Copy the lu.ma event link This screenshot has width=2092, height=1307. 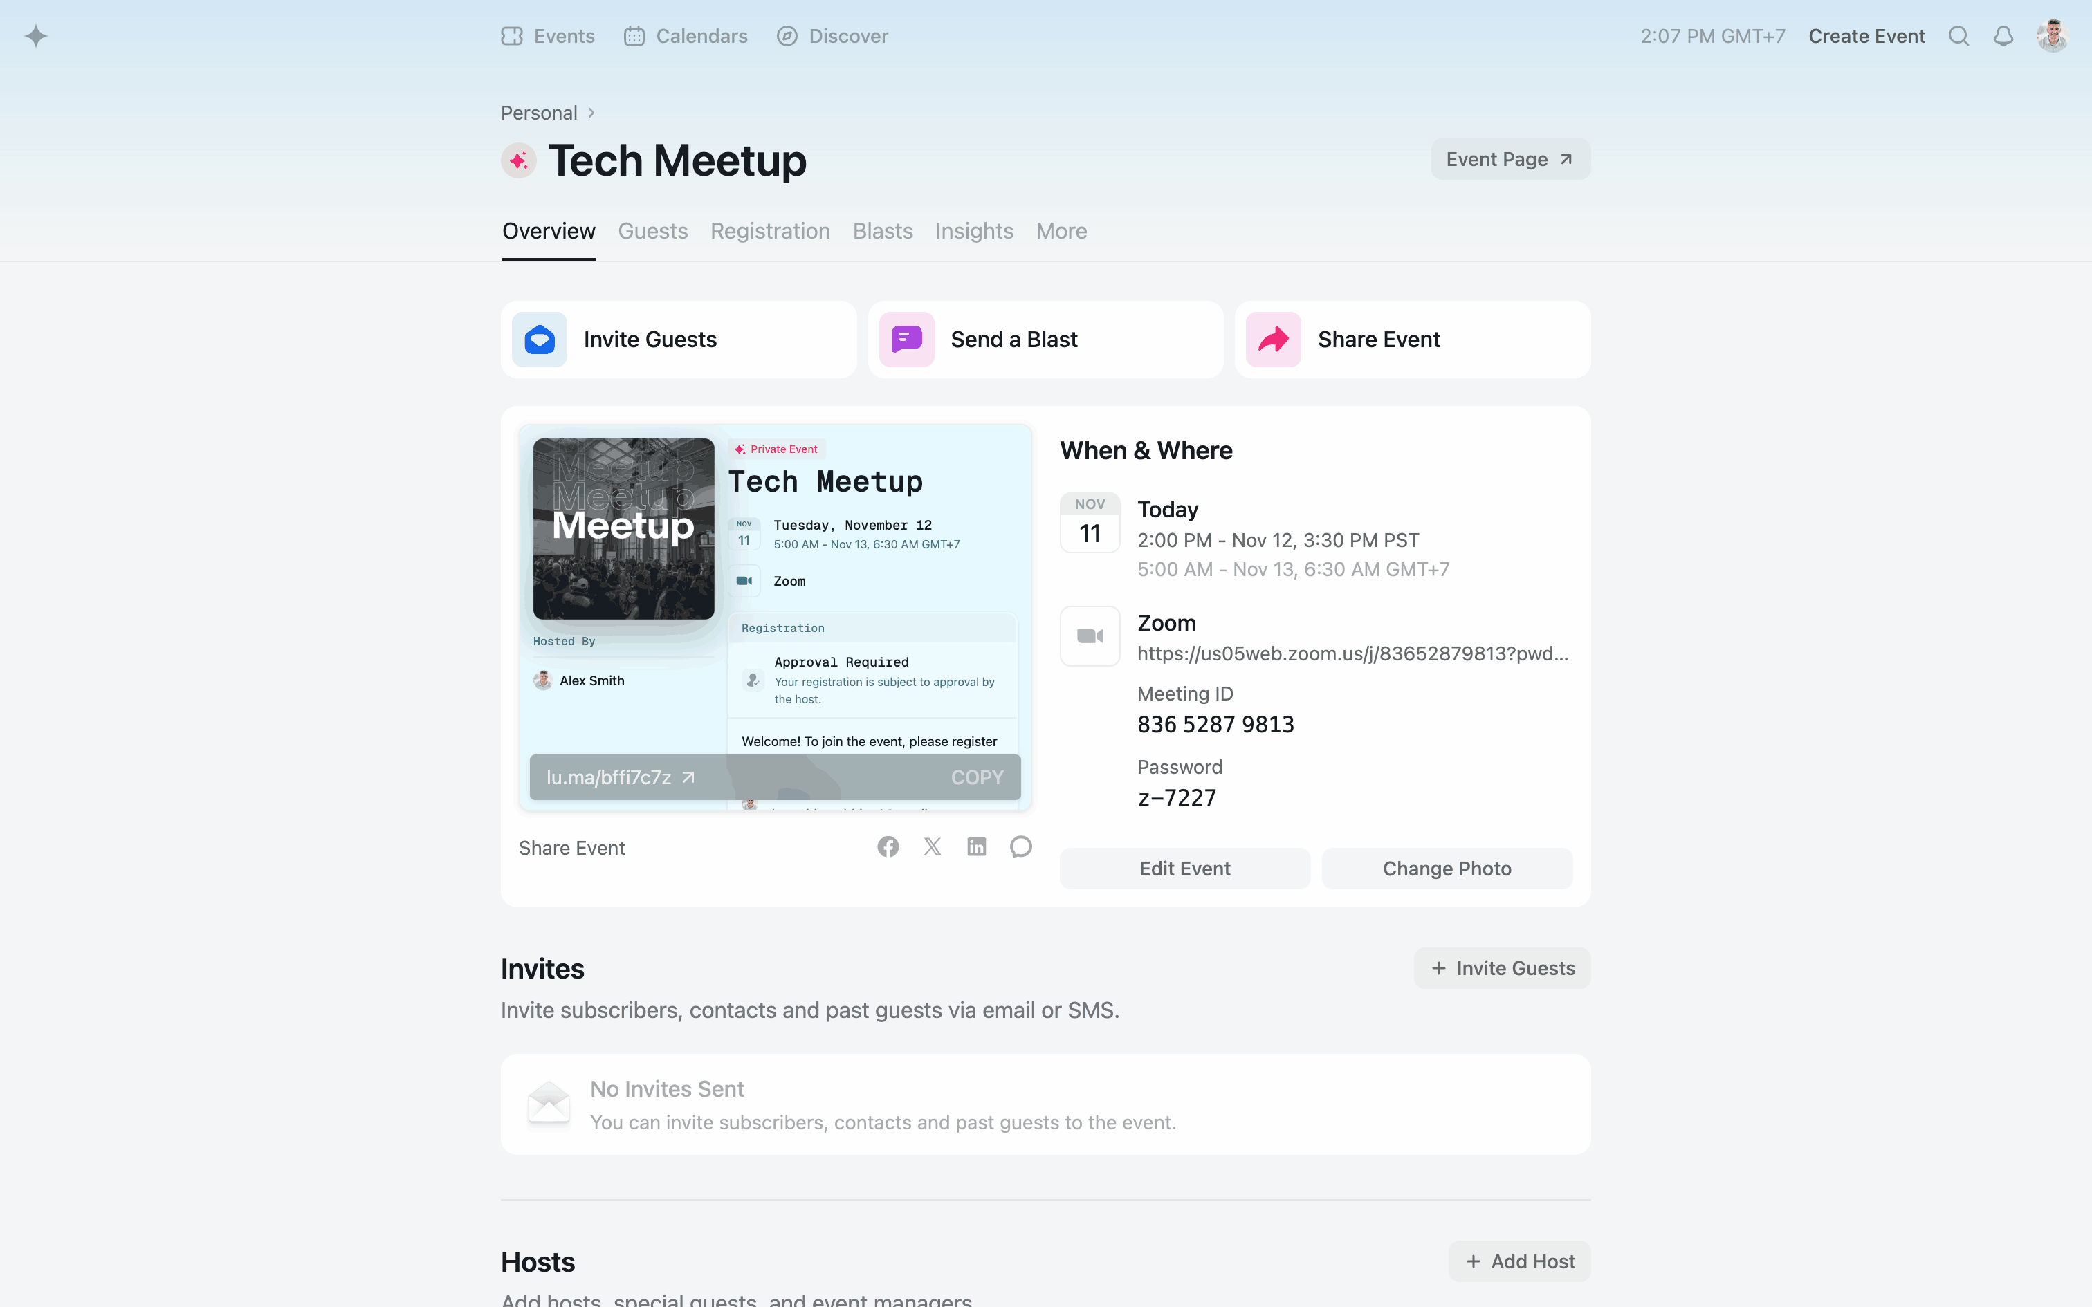[x=978, y=776]
